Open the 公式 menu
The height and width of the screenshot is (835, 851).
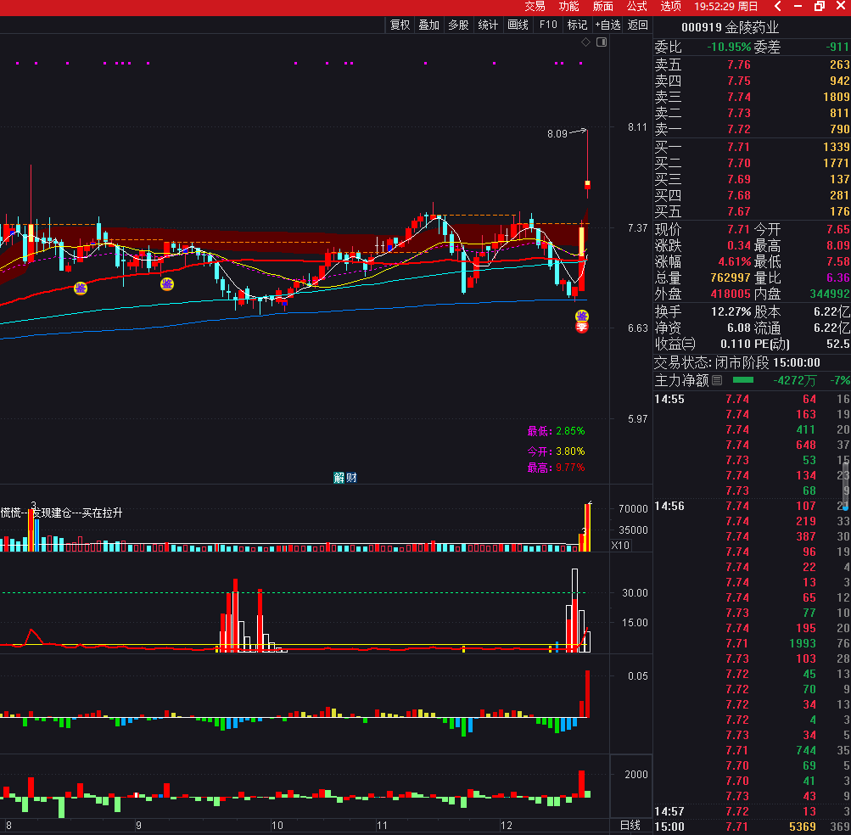pos(636,7)
